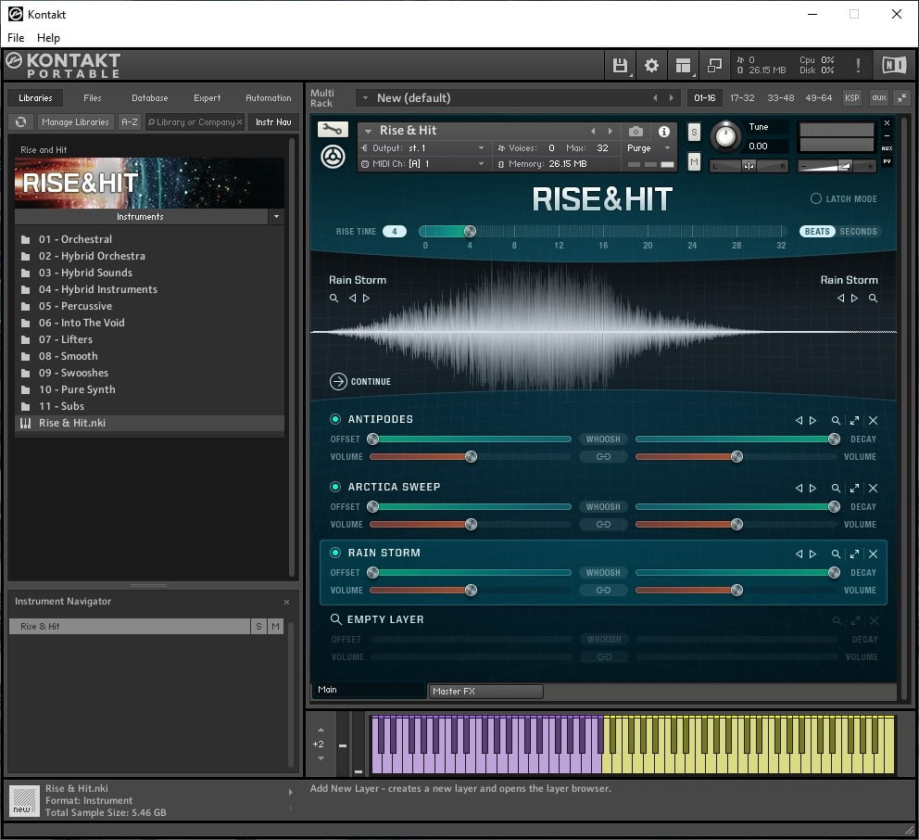Click the save/load disk icon in header
The height and width of the screenshot is (840, 919).
click(620, 65)
